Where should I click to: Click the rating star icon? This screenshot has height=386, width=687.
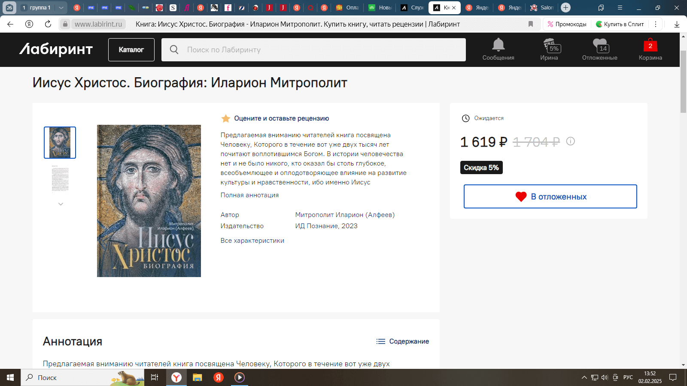(x=225, y=118)
